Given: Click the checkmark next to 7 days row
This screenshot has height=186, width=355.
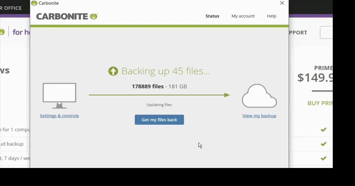Looking at the screenshot, I should [x=323, y=158].
